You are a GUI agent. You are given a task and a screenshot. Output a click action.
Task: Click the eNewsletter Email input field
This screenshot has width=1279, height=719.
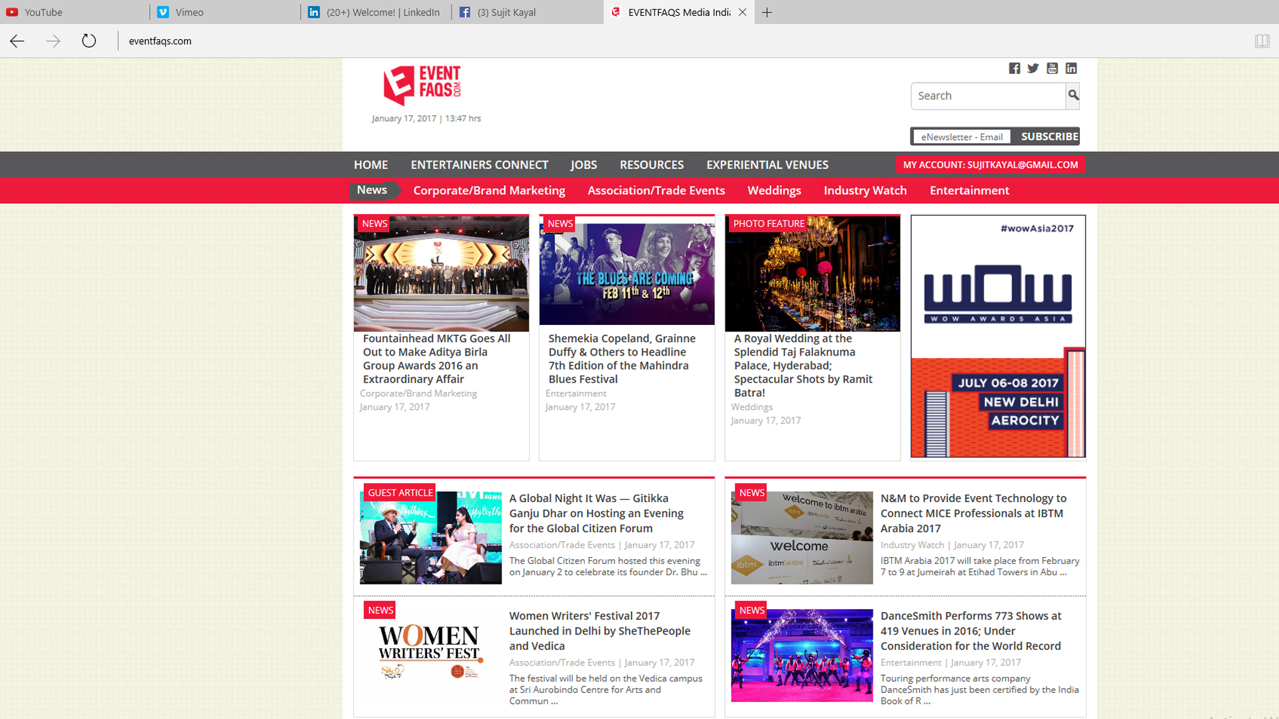click(962, 136)
